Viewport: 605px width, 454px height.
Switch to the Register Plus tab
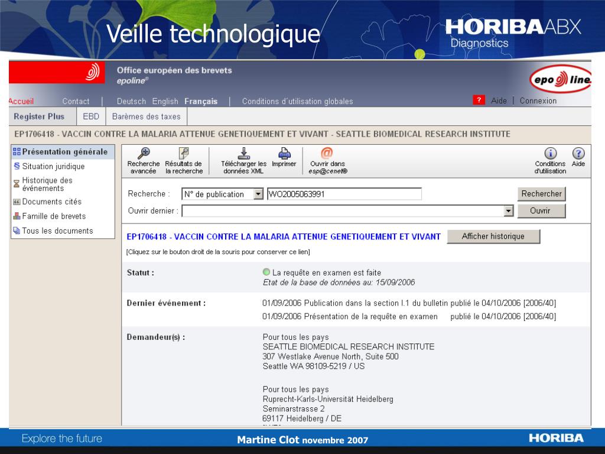coord(39,116)
